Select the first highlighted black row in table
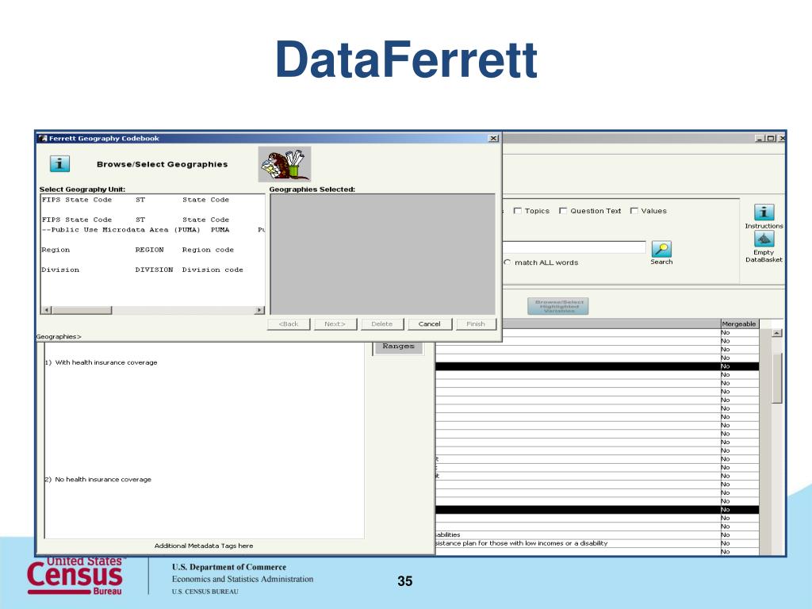Image resolution: width=812 pixels, height=609 pixels. [x=597, y=366]
